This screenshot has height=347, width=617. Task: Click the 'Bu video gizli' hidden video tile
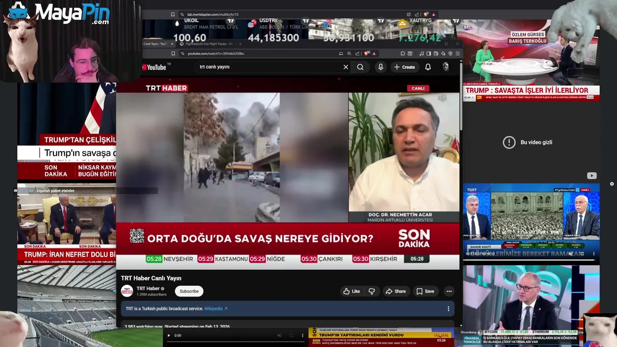tap(531, 142)
